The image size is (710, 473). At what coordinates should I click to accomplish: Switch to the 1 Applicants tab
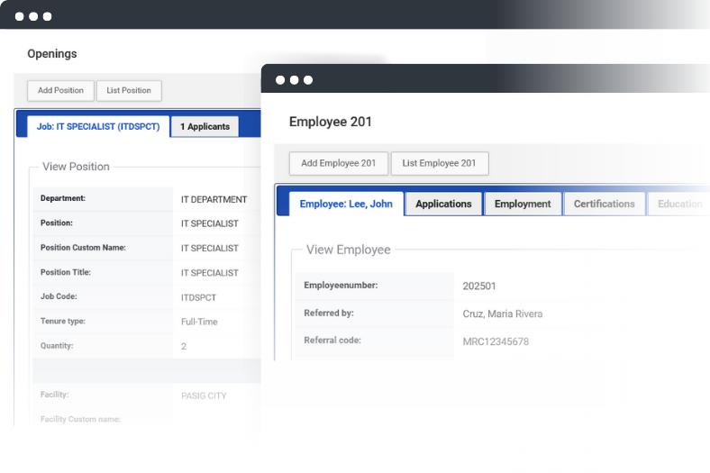point(205,127)
